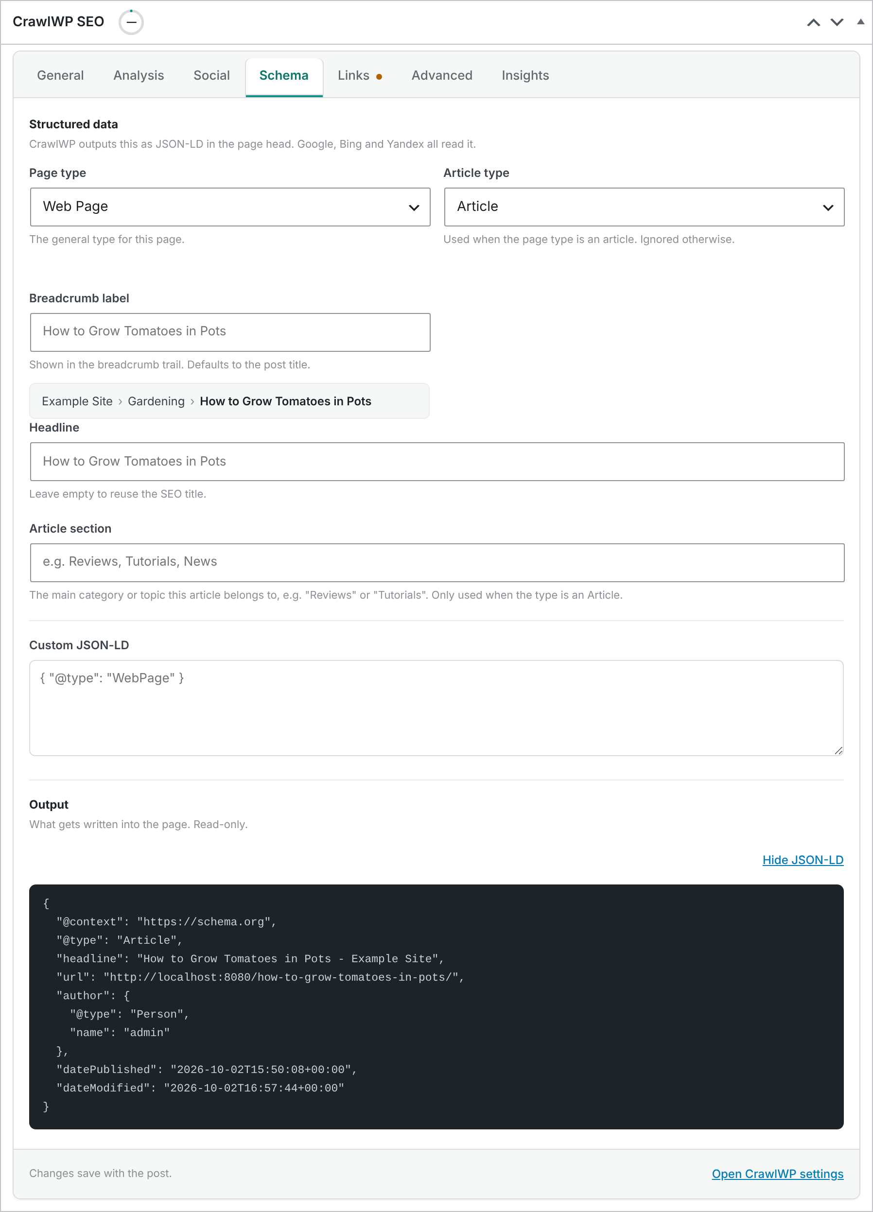Focus the Article section input field
Image resolution: width=873 pixels, height=1212 pixels.
(x=437, y=563)
